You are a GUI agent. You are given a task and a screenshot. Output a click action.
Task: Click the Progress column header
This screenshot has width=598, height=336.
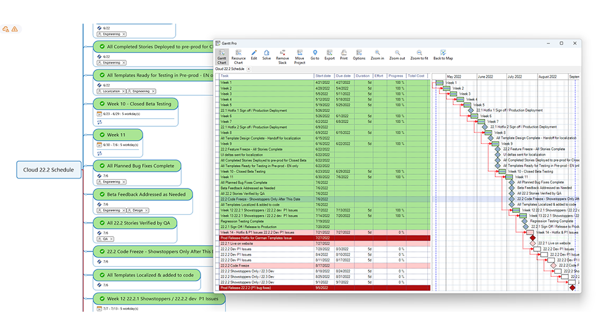(396, 76)
